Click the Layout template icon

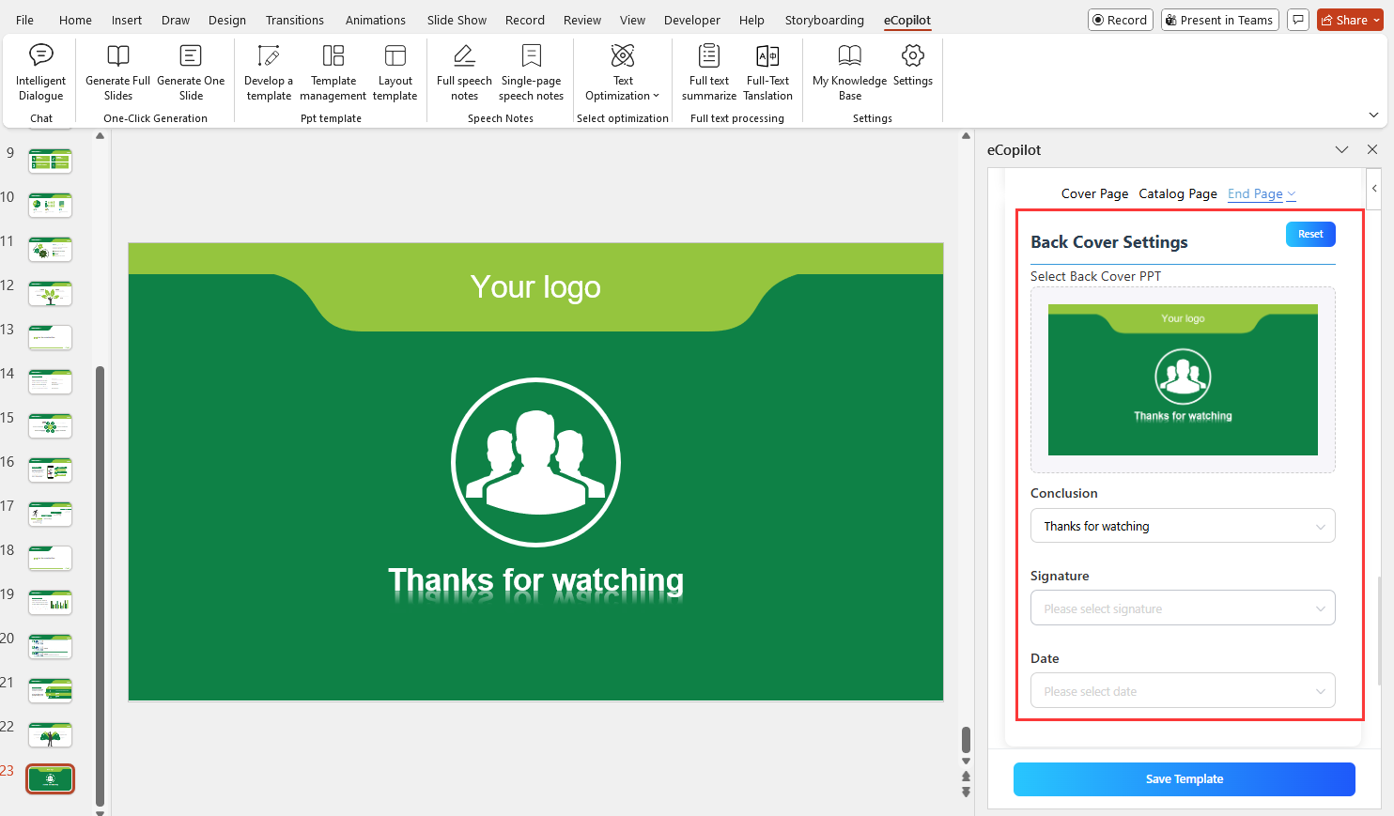coord(395,70)
